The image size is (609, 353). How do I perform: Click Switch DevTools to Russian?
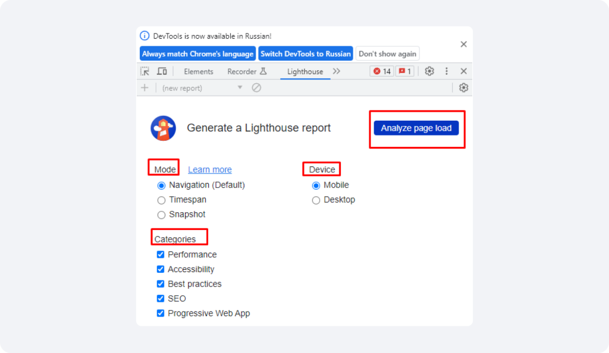tap(306, 54)
